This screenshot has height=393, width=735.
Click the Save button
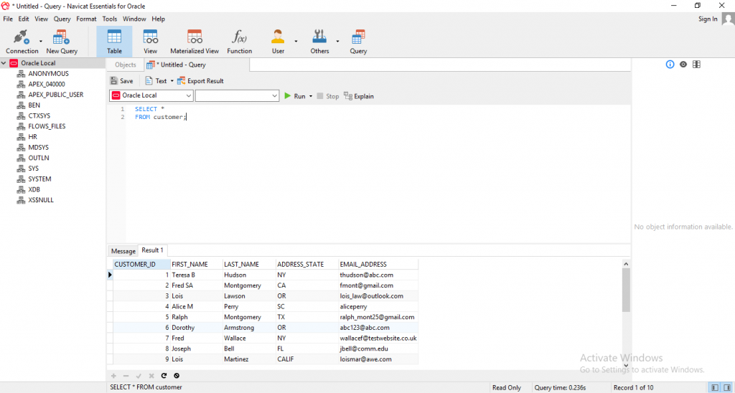121,81
